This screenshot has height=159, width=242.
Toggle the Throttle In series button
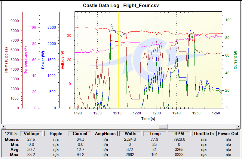pyautogui.click(x=204, y=134)
